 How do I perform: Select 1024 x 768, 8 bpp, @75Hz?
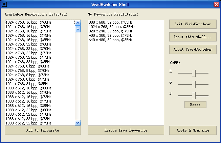[40, 79]
